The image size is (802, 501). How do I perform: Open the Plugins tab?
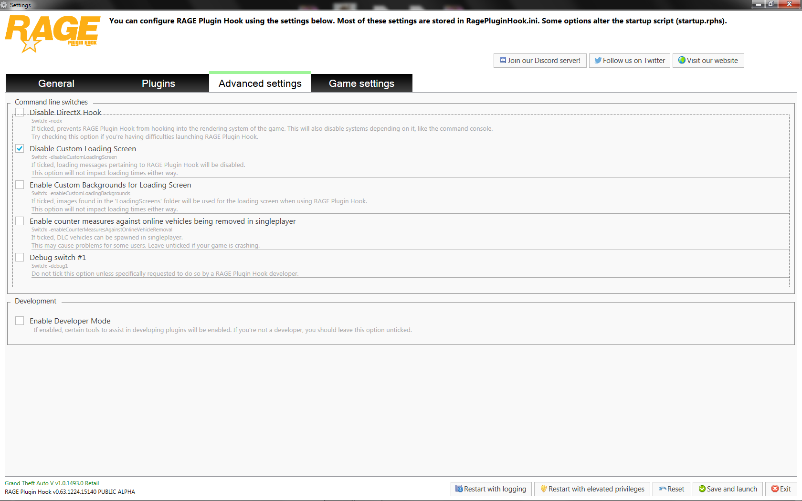point(158,83)
